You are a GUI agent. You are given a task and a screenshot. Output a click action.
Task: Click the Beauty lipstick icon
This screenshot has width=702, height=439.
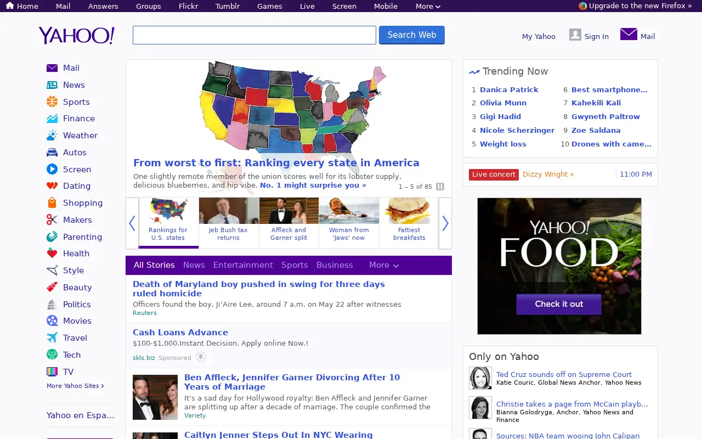coord(52,287)
